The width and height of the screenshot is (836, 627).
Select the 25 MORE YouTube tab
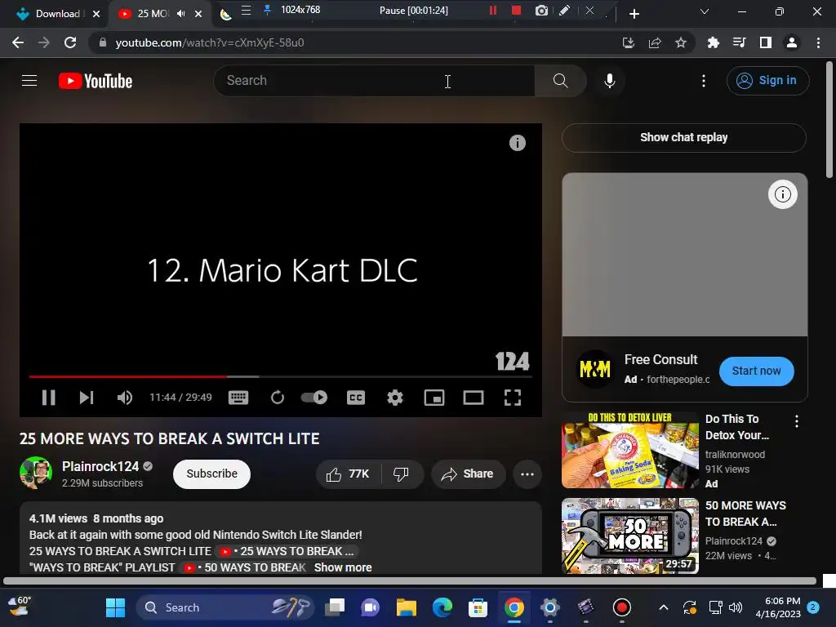pos(152,14)
